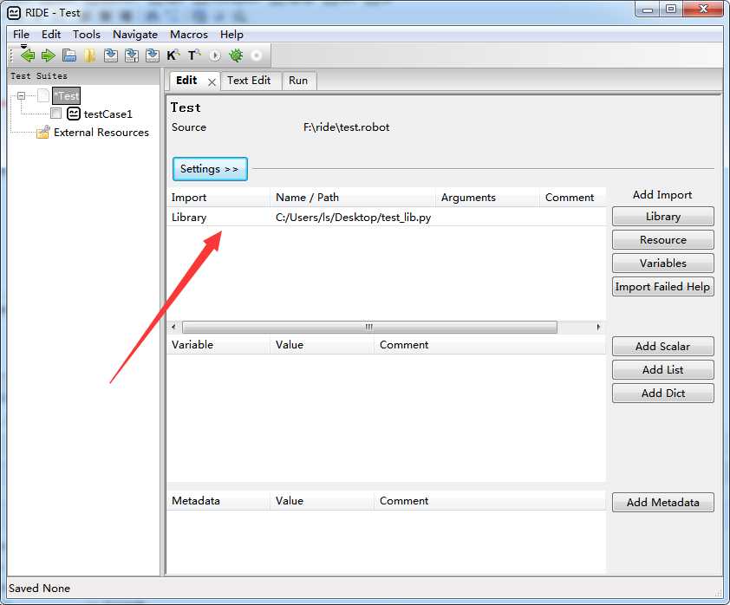Click the green bug debug icon
730x605 pixels.
click(236, 55)
